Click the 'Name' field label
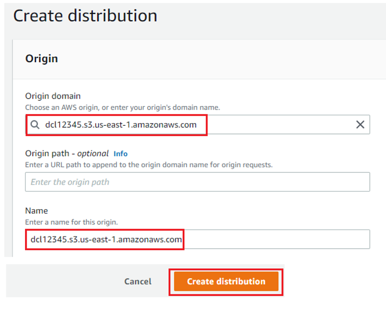This screenshot has height=310, width=386. tap(37, 211)
